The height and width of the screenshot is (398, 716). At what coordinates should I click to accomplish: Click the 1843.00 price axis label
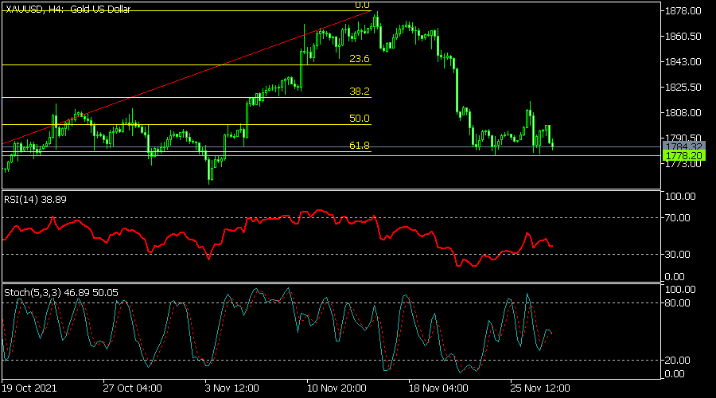pos(683,61)
